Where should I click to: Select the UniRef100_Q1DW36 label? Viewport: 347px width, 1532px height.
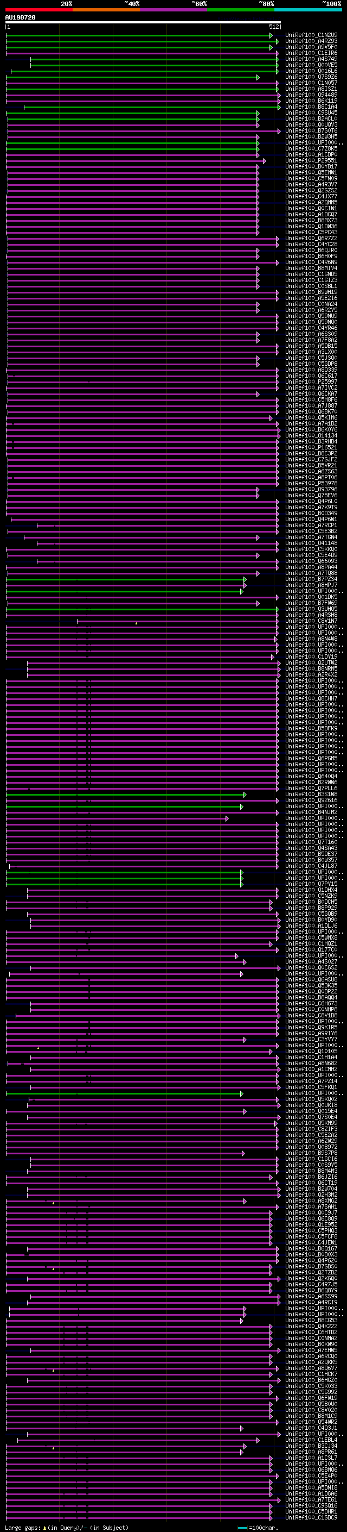click(311, 226)
